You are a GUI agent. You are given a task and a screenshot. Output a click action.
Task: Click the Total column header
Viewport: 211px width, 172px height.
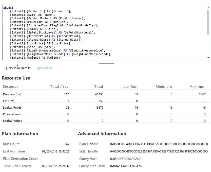[99, 87]
